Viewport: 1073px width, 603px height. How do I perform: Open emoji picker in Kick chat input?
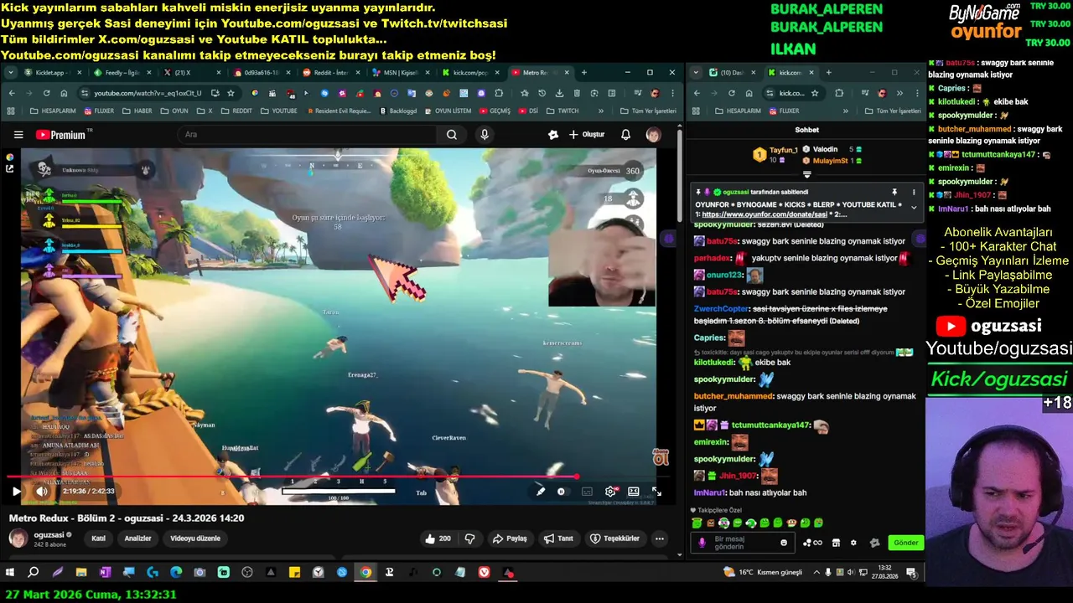tap(784, 543)
